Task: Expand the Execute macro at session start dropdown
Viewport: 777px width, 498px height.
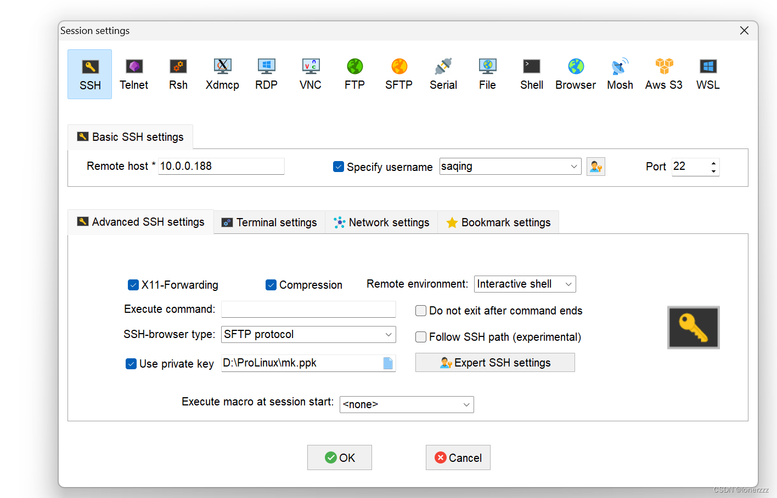Action: pyautogui.click(x=465, y=404)
